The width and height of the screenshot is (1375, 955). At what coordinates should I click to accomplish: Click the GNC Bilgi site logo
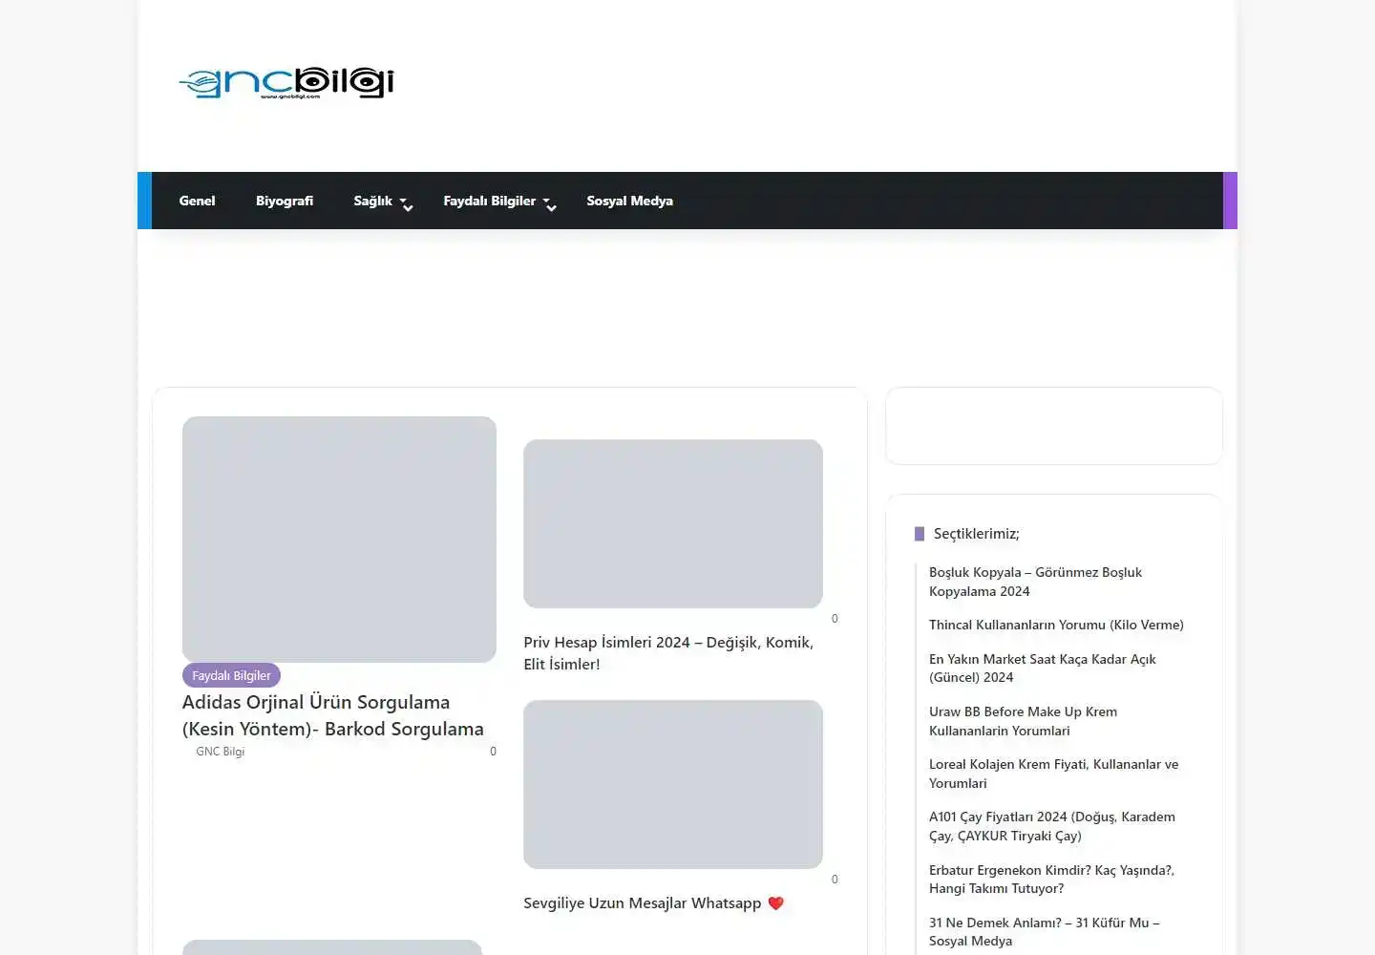pyautogui.click(x=286, y=82)
